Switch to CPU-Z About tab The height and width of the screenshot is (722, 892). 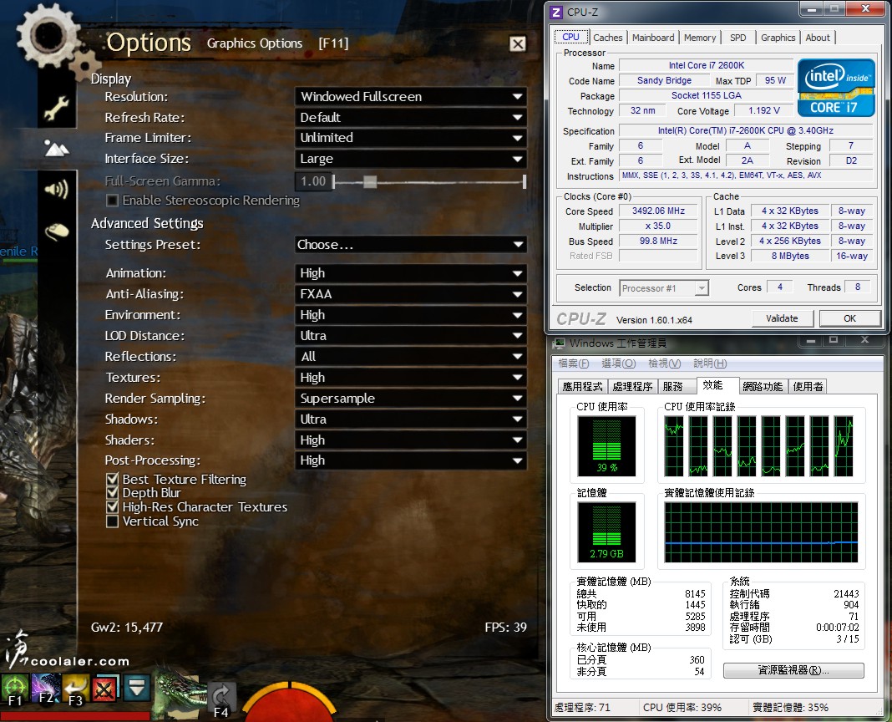point(818,38)
